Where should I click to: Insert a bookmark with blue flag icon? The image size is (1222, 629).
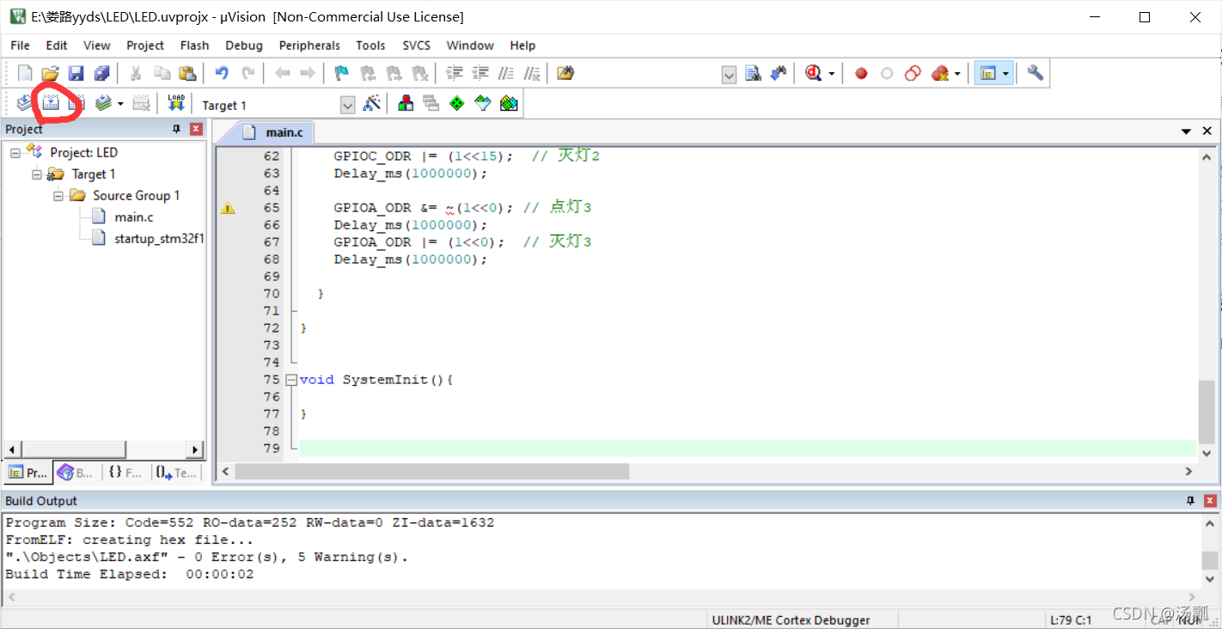pos(341,74)
